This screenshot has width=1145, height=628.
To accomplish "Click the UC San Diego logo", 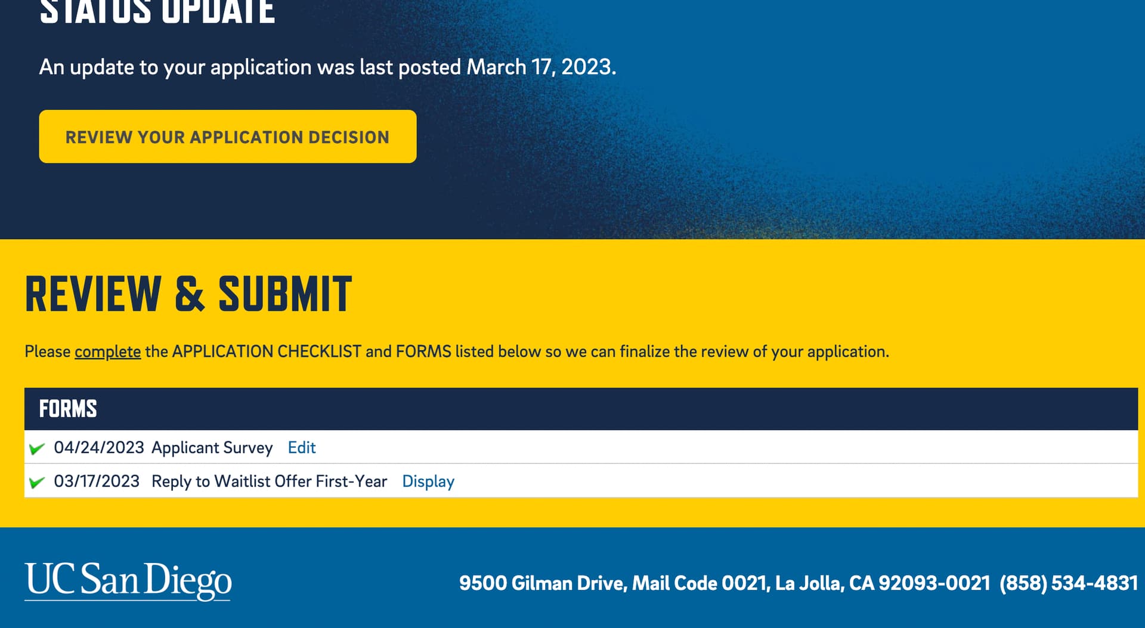I will pyautogui.click(x=128, y=581).
